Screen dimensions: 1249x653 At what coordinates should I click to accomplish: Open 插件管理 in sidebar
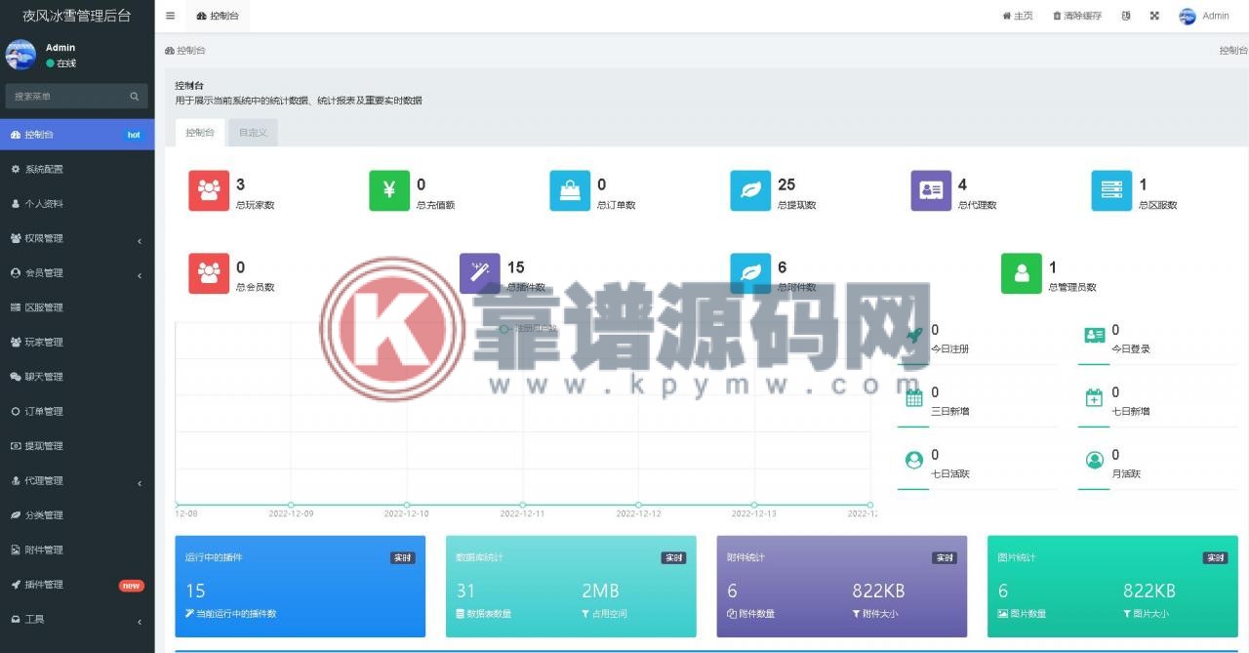tap(77, 585)
